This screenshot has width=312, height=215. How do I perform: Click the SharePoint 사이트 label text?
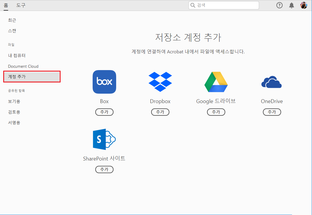tap(104, 159)
